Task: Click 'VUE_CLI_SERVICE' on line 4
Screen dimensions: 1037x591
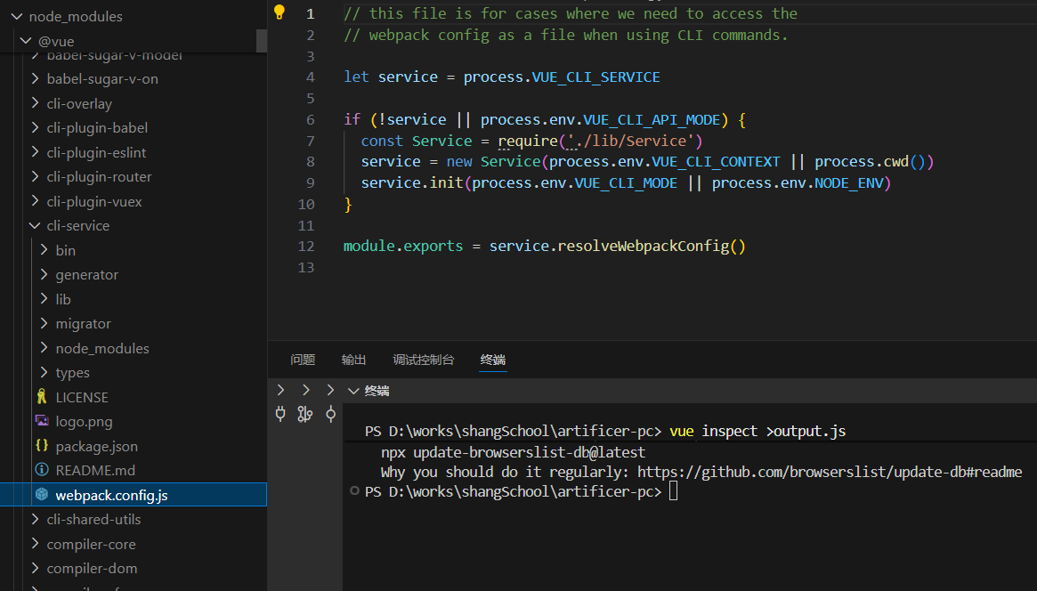Action: pos(595,77)
